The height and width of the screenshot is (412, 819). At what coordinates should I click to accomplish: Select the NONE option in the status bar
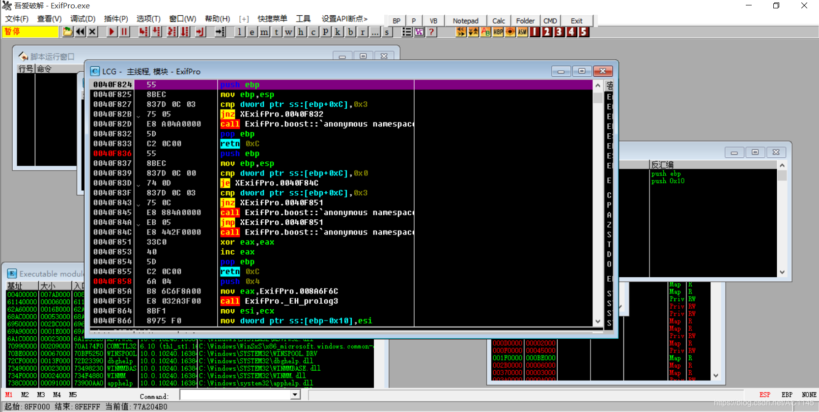809,395
